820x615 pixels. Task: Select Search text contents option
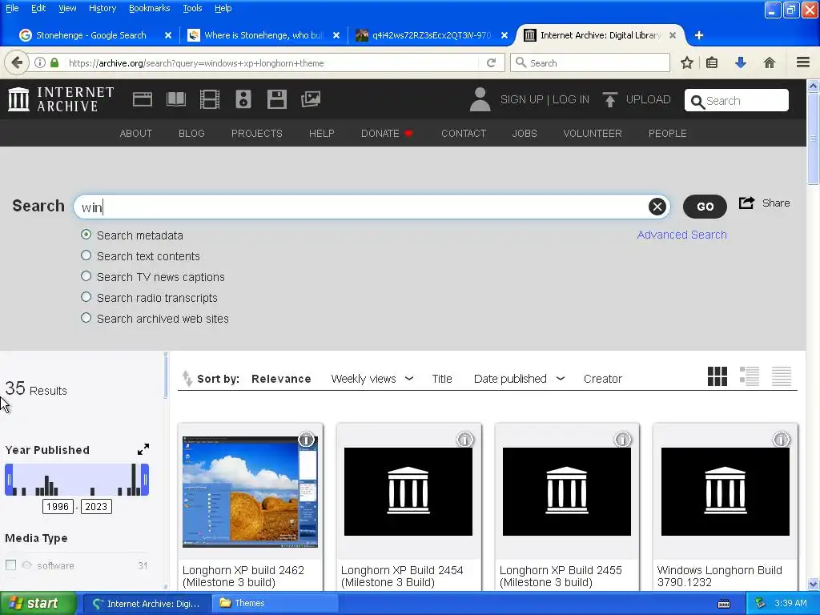tap(86, 255)
